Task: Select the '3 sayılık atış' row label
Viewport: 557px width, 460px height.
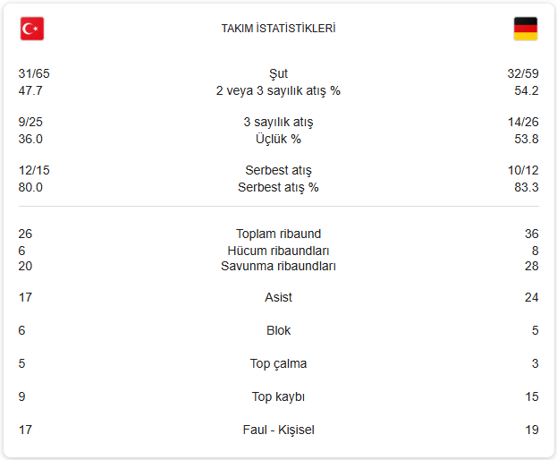Action: click(x=278, y=122)
